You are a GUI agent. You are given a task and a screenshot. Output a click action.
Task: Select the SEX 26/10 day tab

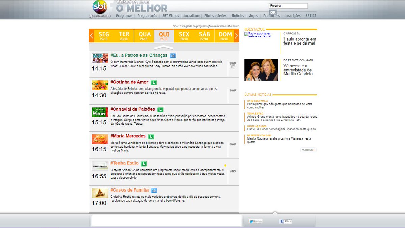pyautogui.click(x=184, y=35)
